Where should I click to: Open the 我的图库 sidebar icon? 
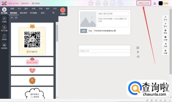coord(4,46)
